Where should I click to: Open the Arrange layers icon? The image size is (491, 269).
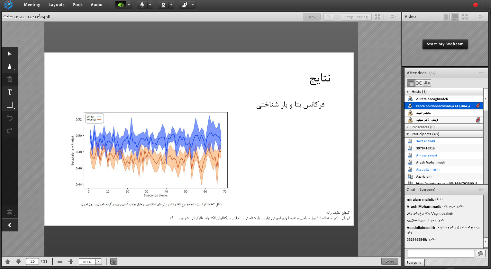tap(10, 212)
